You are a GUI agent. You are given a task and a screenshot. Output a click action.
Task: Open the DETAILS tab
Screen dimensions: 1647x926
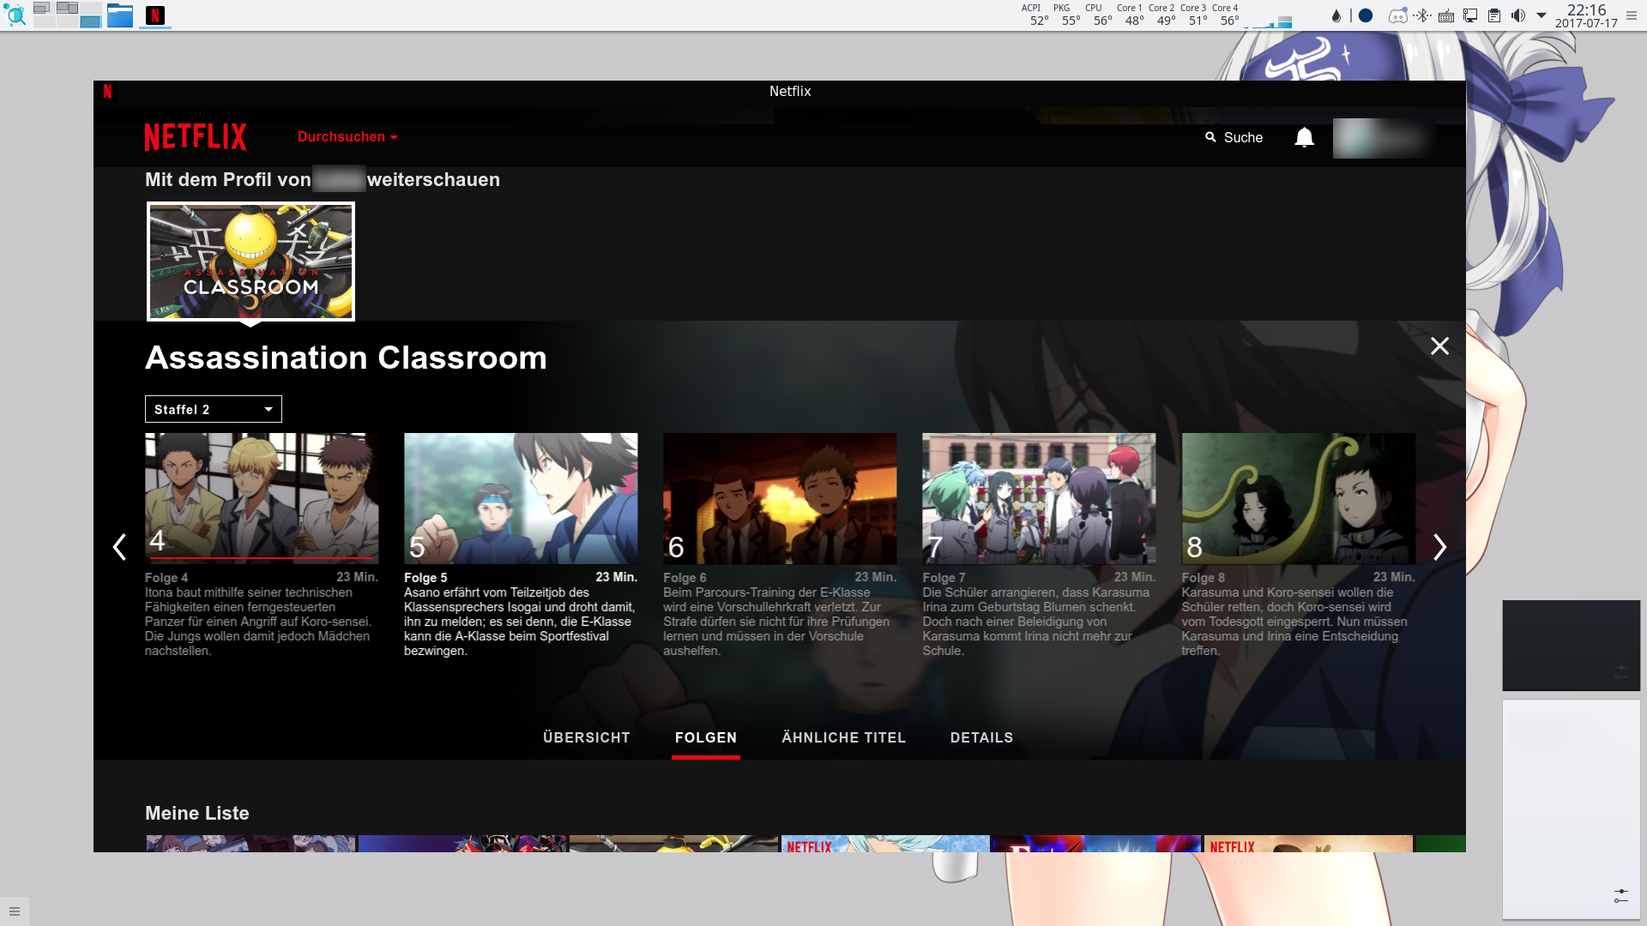click(x=981, y=737)
